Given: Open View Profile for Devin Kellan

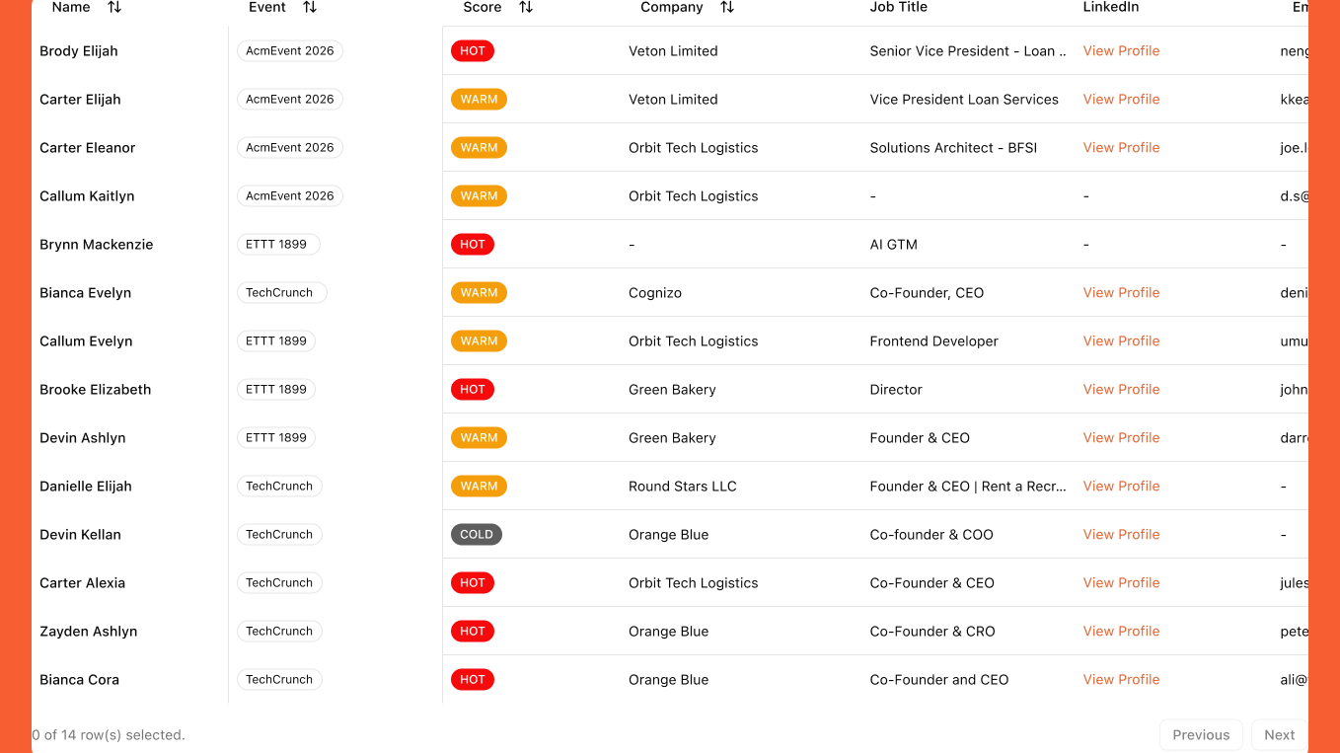Looking at the screenshot, I should coord(1121,535).
